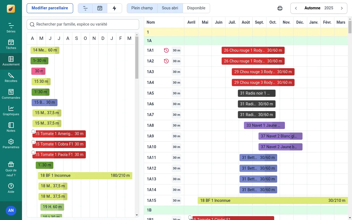This screenshot has height=220, width=352.
Task: Click the lightning bolt toolbar button
Action: (x=114, y=8)
